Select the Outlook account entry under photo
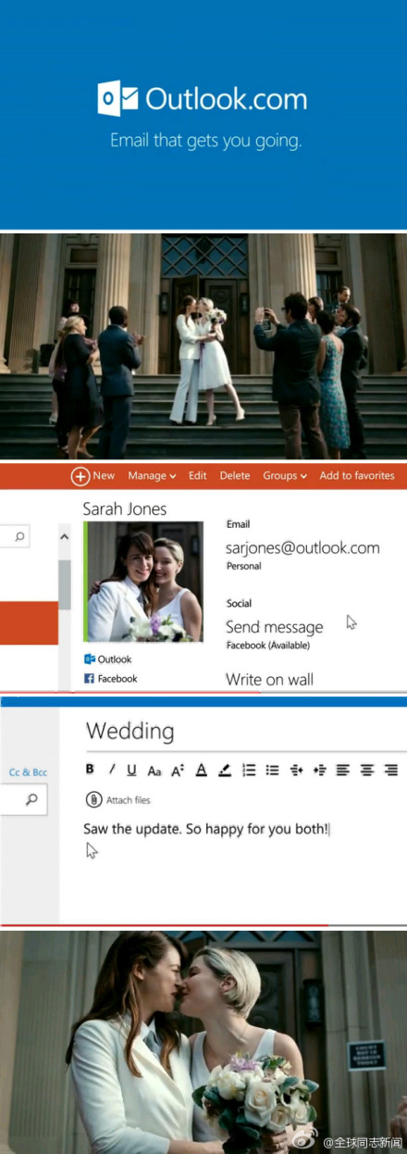 [108, 659]
